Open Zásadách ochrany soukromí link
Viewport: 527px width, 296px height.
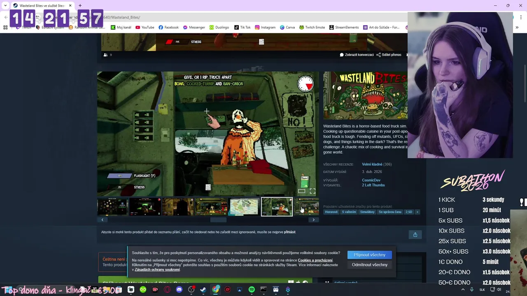(x=157, y=270)
